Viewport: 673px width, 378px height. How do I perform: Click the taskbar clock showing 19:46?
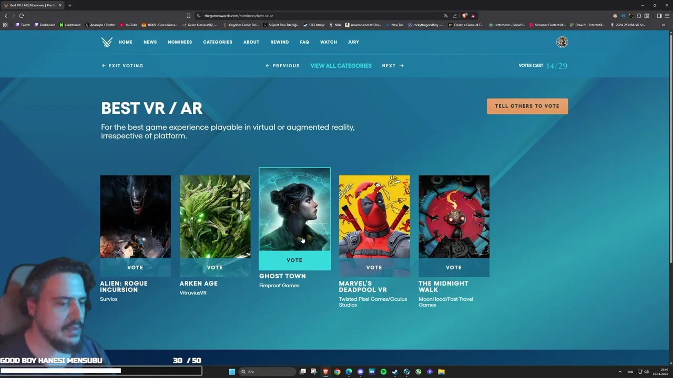[x=660, y=372]
